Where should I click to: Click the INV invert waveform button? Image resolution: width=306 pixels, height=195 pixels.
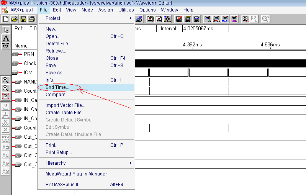pos(5,139)
